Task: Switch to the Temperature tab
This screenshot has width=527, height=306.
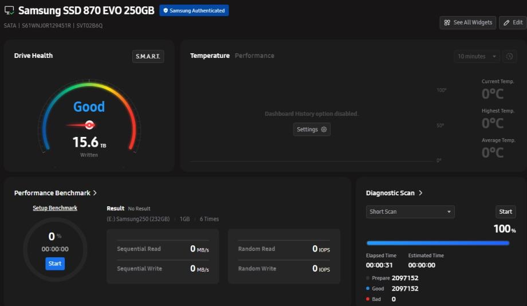Action: point(210,56)
